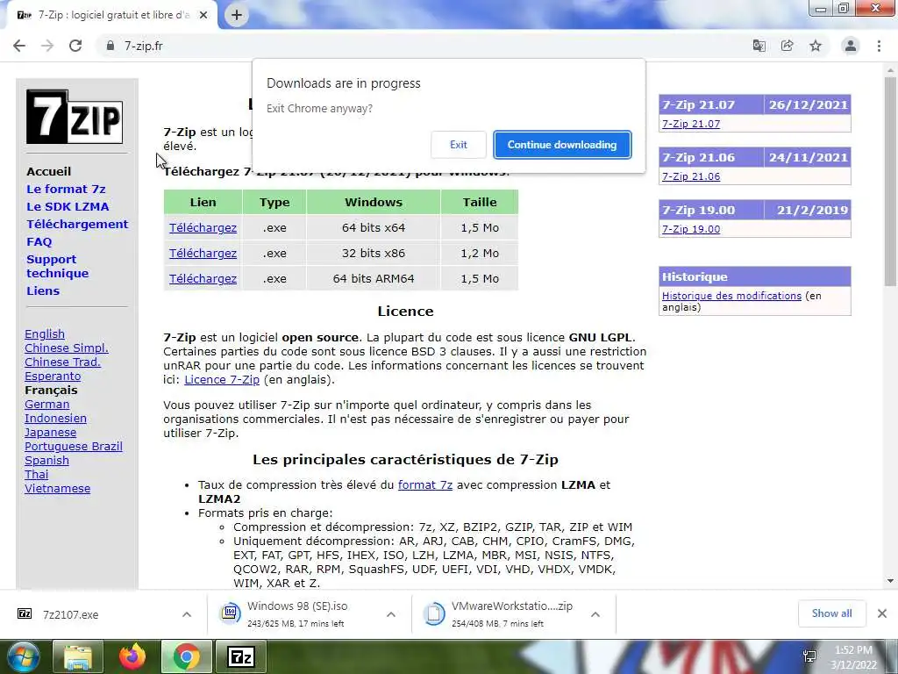Switch site language to German
Viewport: 898px width, 674px height.
pos(47,404)
